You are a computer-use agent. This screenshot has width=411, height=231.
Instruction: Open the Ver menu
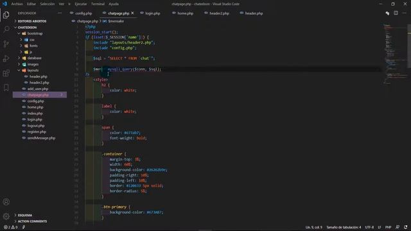(62, 4)
